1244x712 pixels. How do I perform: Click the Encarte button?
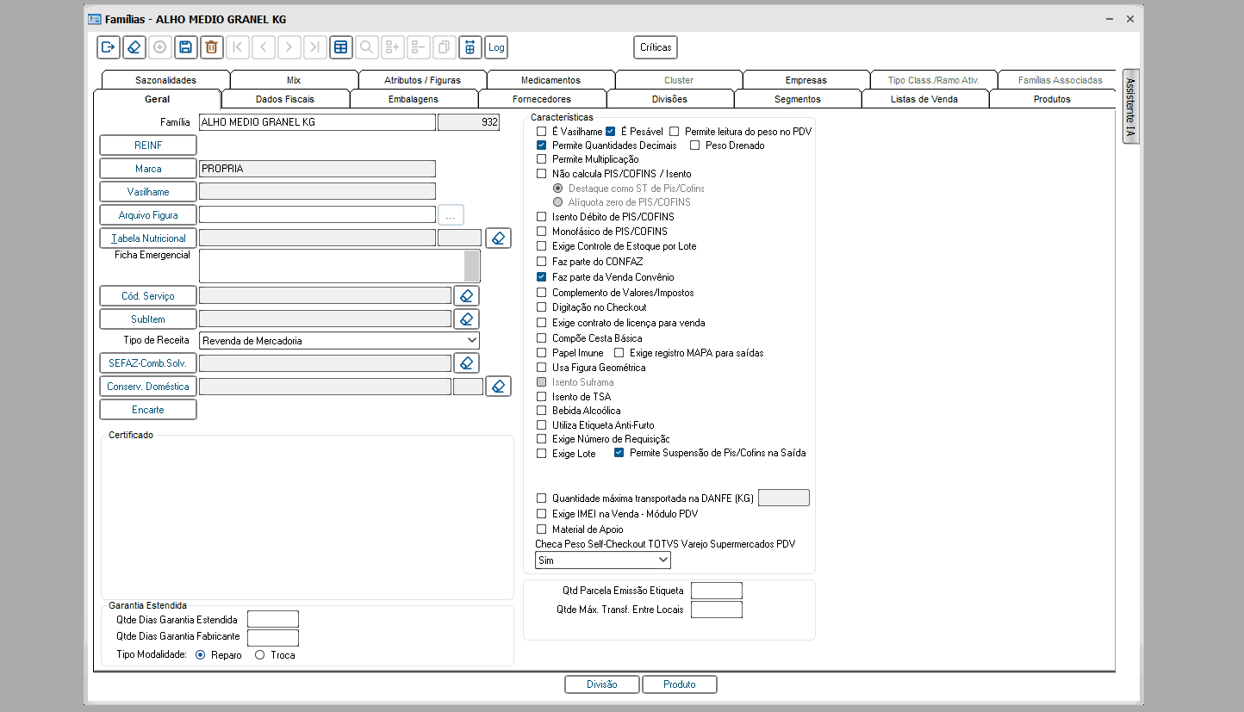click(148, 410)
